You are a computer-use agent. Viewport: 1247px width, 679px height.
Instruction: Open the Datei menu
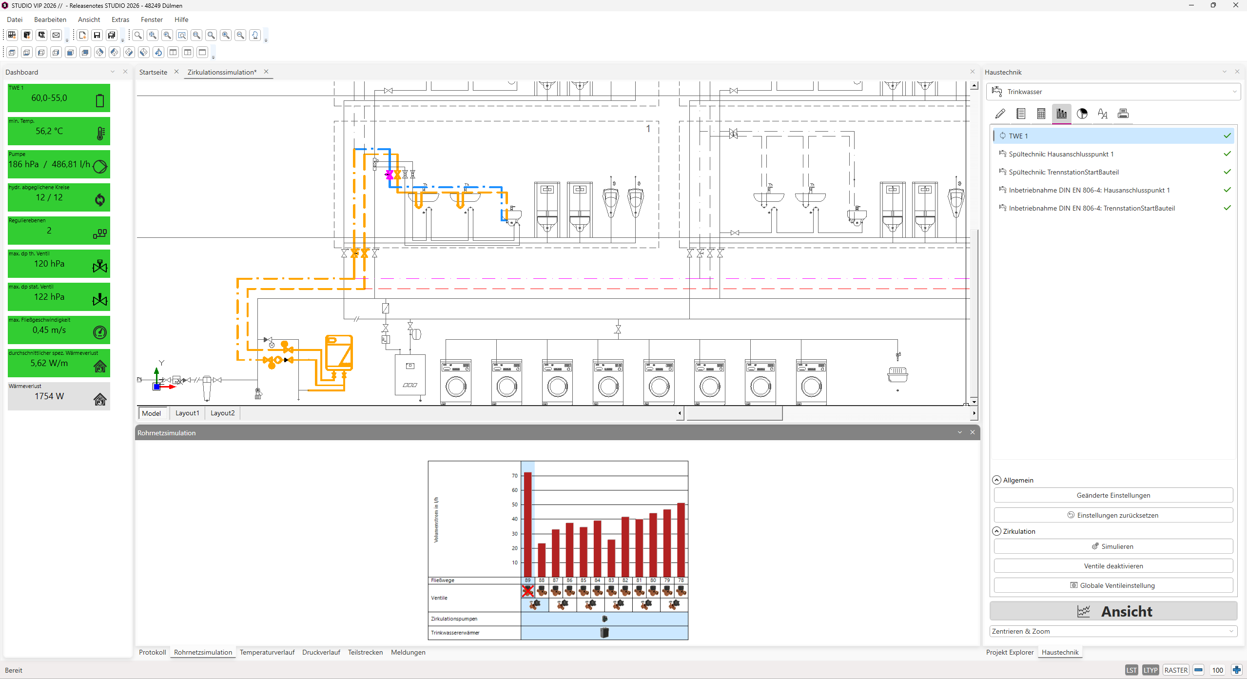pyautogui.click(x=15, y=19)
